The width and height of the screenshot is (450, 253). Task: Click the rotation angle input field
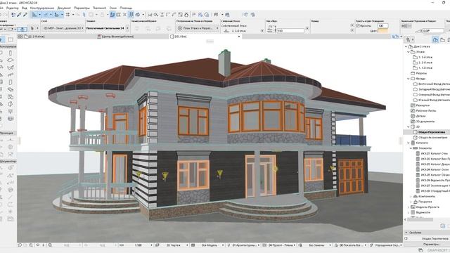[x=433, y=31]
